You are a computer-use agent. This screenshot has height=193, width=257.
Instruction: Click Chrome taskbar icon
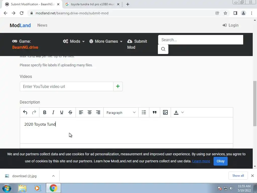coord(53,188)
